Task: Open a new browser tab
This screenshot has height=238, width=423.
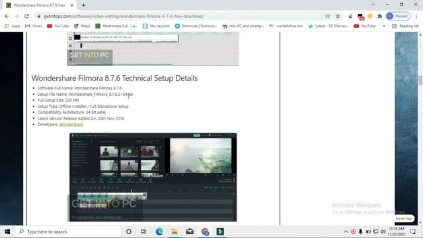Action: pyautogui.click(x=83, y=5)
